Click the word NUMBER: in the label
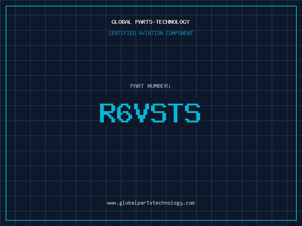Viewport: 302px width, 226px height. (x=159, y=86)
